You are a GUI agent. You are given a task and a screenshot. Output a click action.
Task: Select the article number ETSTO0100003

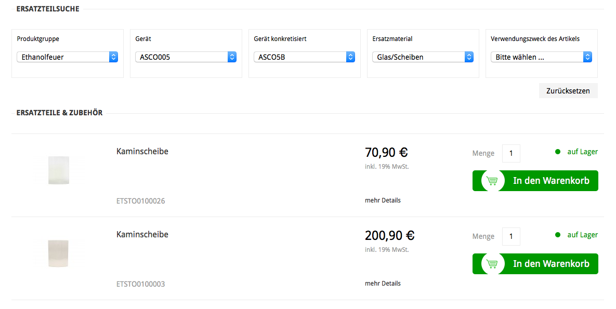[141, 284]
